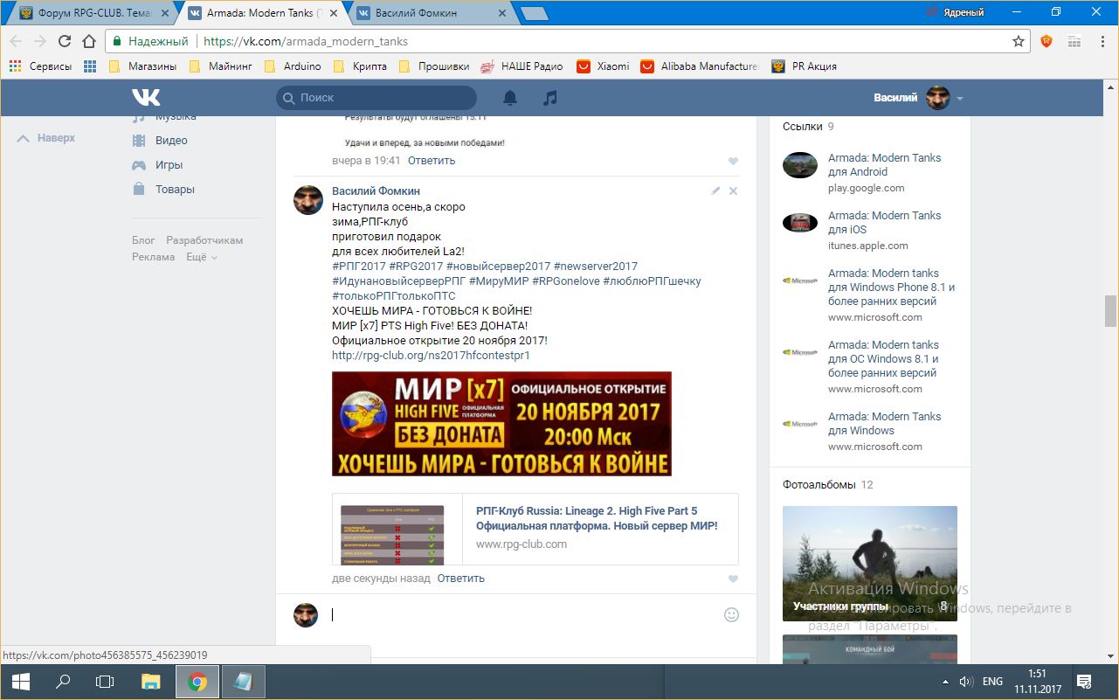Delete Василий Фомкин's comment via X
The image size is (1119, 700).
(733, 191)
